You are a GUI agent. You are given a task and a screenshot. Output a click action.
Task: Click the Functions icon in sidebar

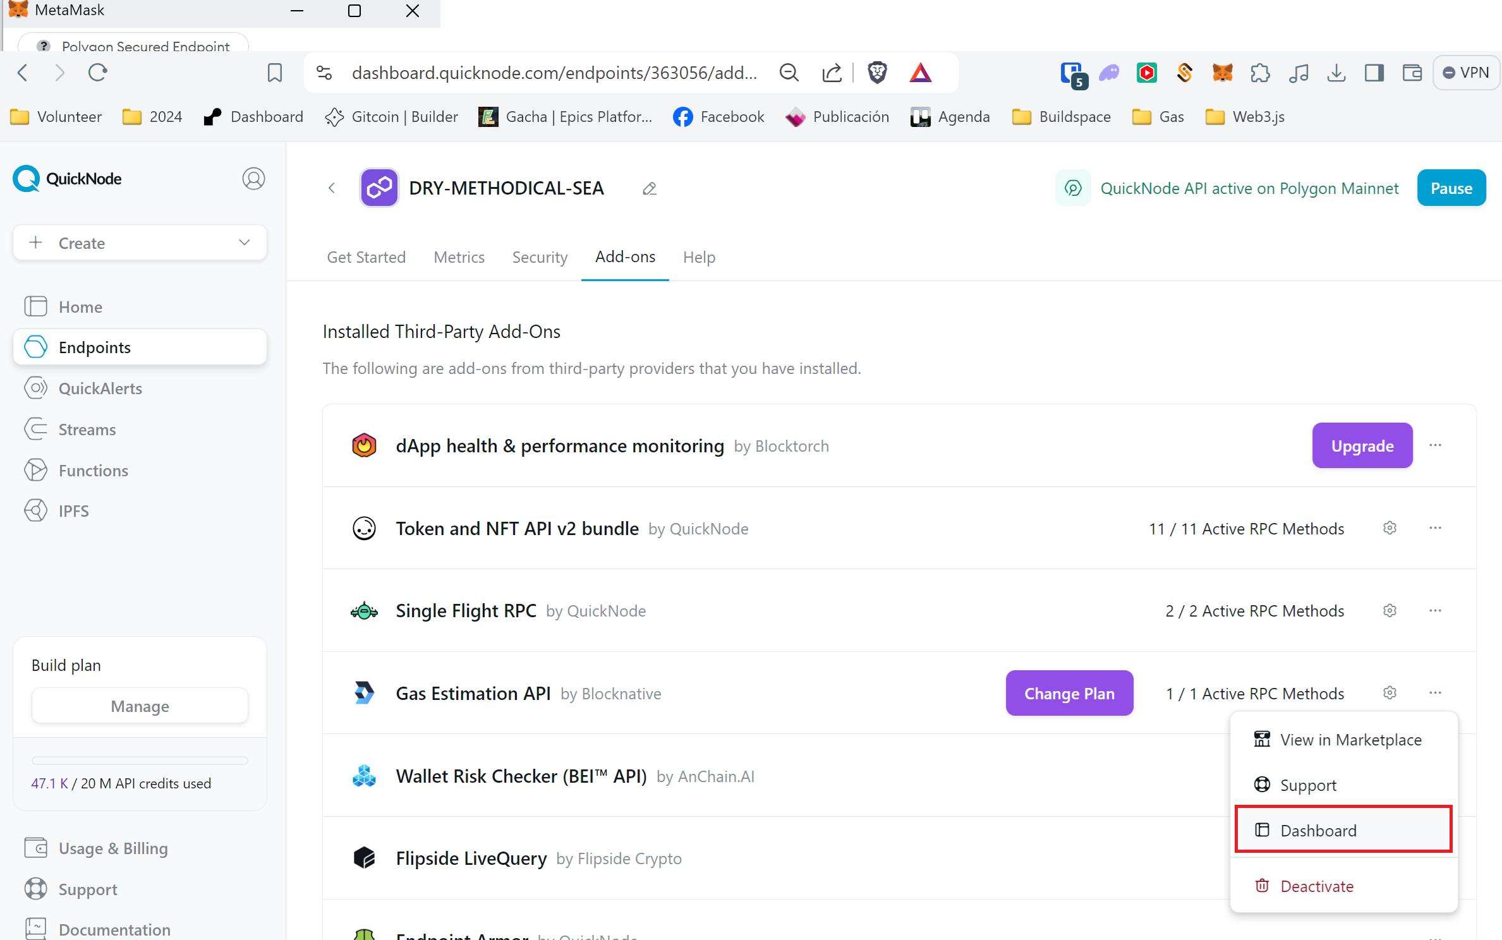coord(36,469)
